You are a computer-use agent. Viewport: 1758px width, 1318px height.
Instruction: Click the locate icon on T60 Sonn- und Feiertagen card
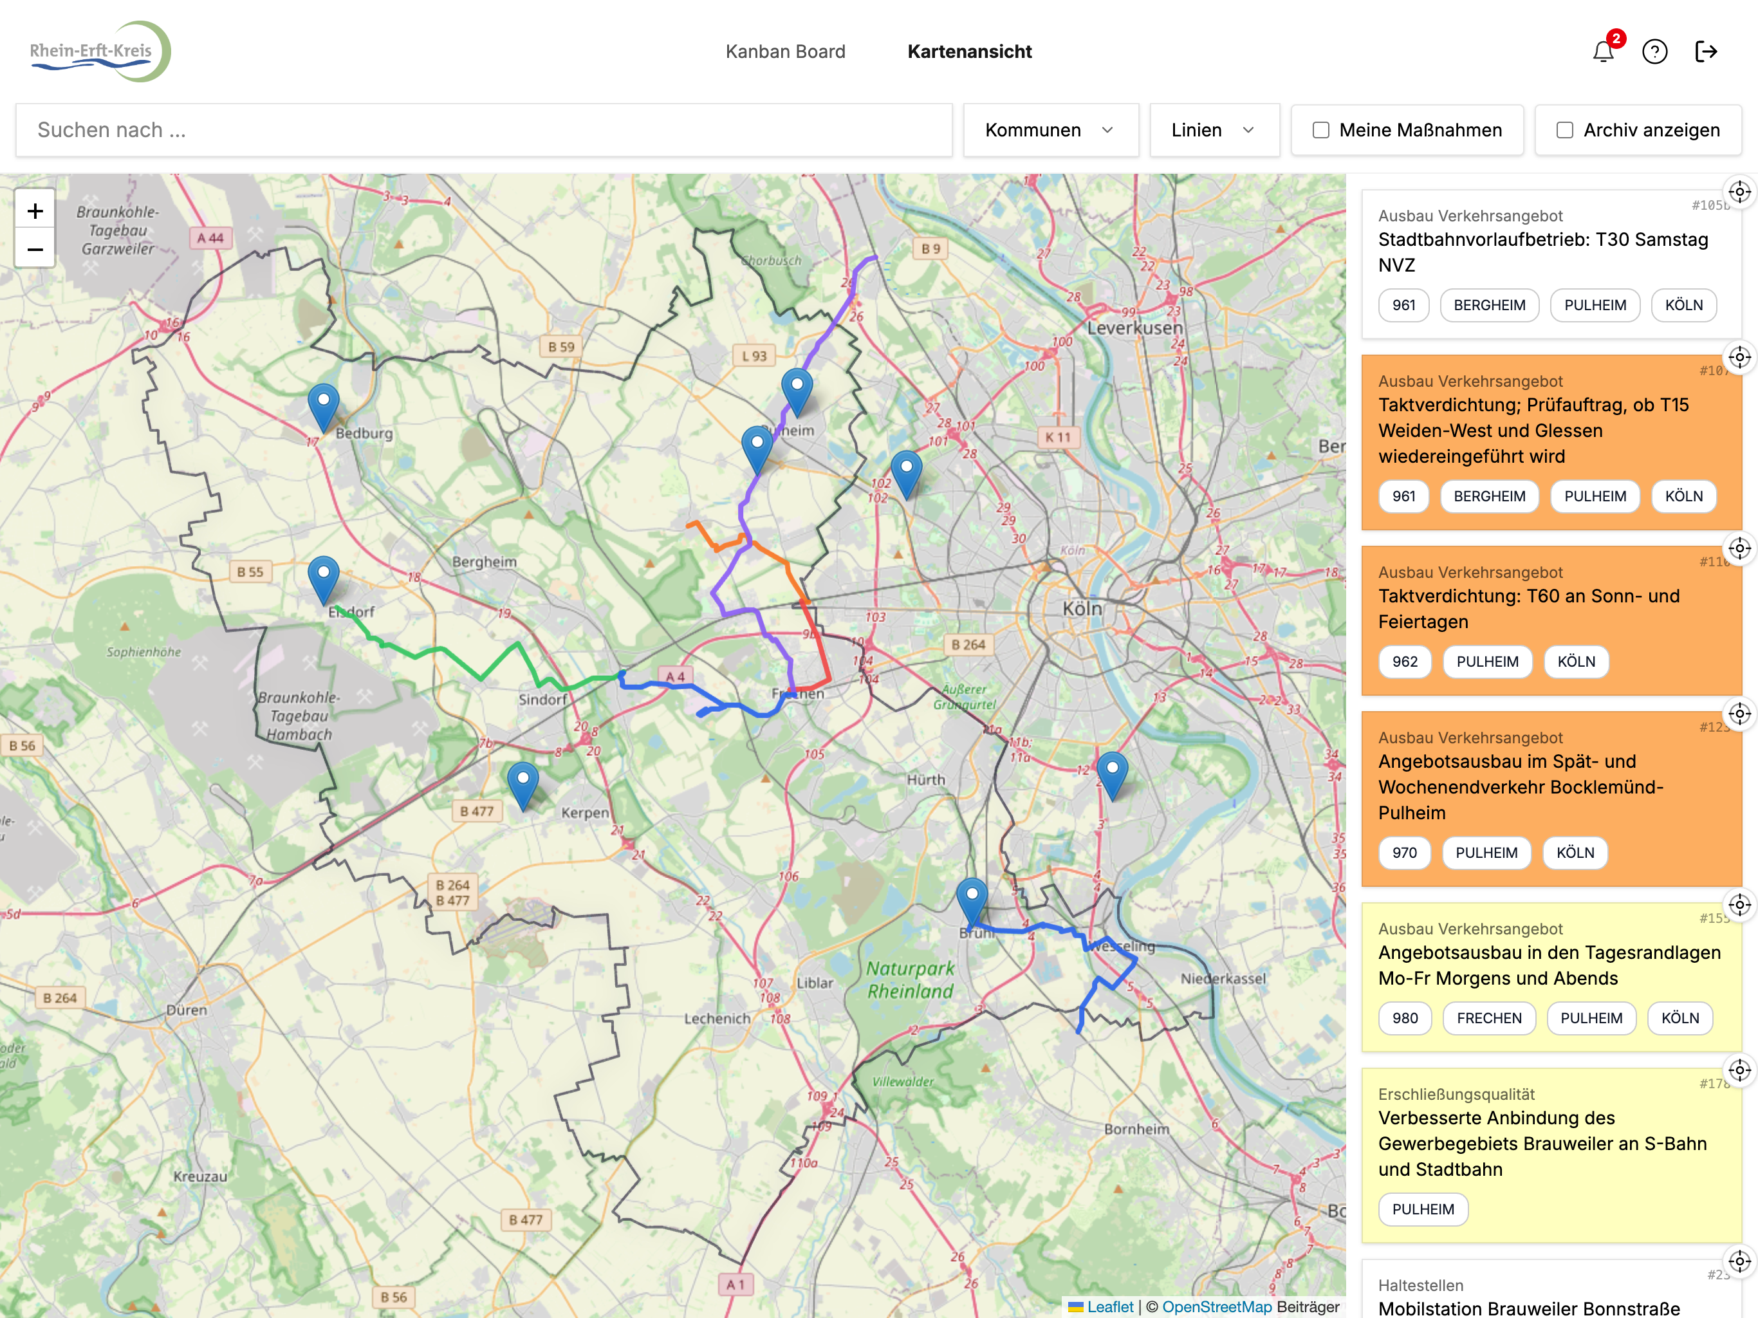click(x=1739, y=548)
